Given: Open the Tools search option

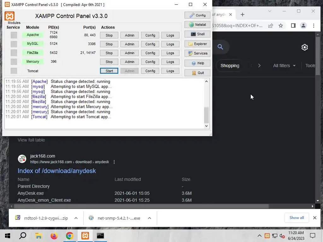Looking at the screenshot, I should [310, 66].
